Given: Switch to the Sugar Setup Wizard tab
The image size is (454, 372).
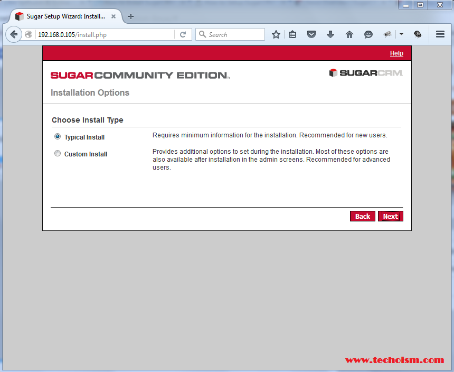Looking at the screenshot, I should 65,16.
